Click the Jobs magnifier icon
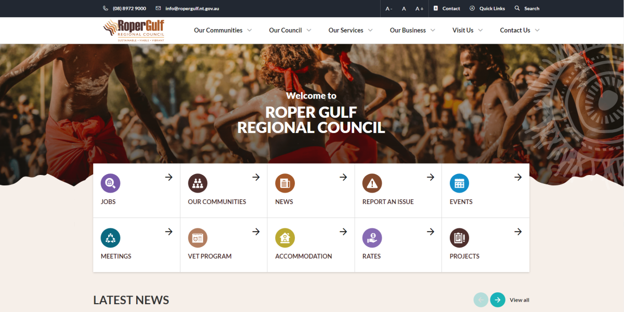The width and height of the screenshot is (624, 312). click(x=110, y=183)
